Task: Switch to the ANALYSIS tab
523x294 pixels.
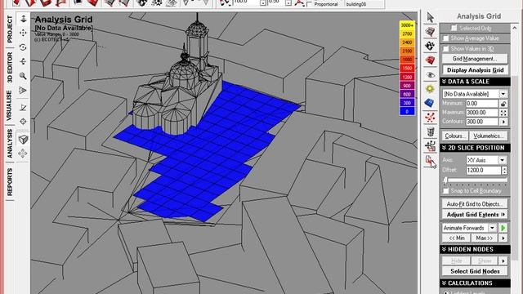Action: pos(9,144)
